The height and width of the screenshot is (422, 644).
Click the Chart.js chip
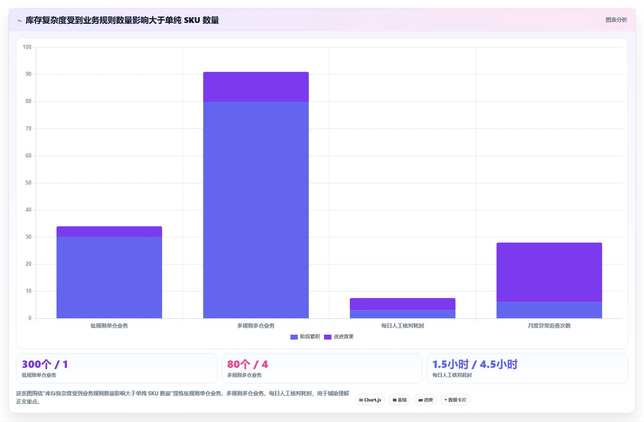pyautogui.click(x=370, y=400)
